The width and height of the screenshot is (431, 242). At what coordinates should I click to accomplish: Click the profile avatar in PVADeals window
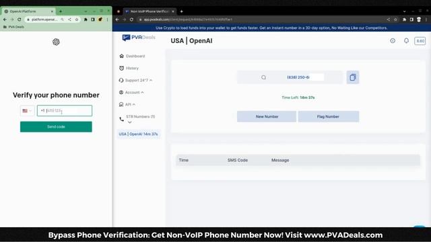coord(419,19)
